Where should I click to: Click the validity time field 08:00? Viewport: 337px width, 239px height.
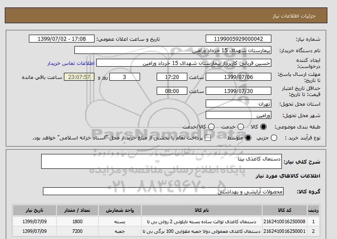(172, 91)
